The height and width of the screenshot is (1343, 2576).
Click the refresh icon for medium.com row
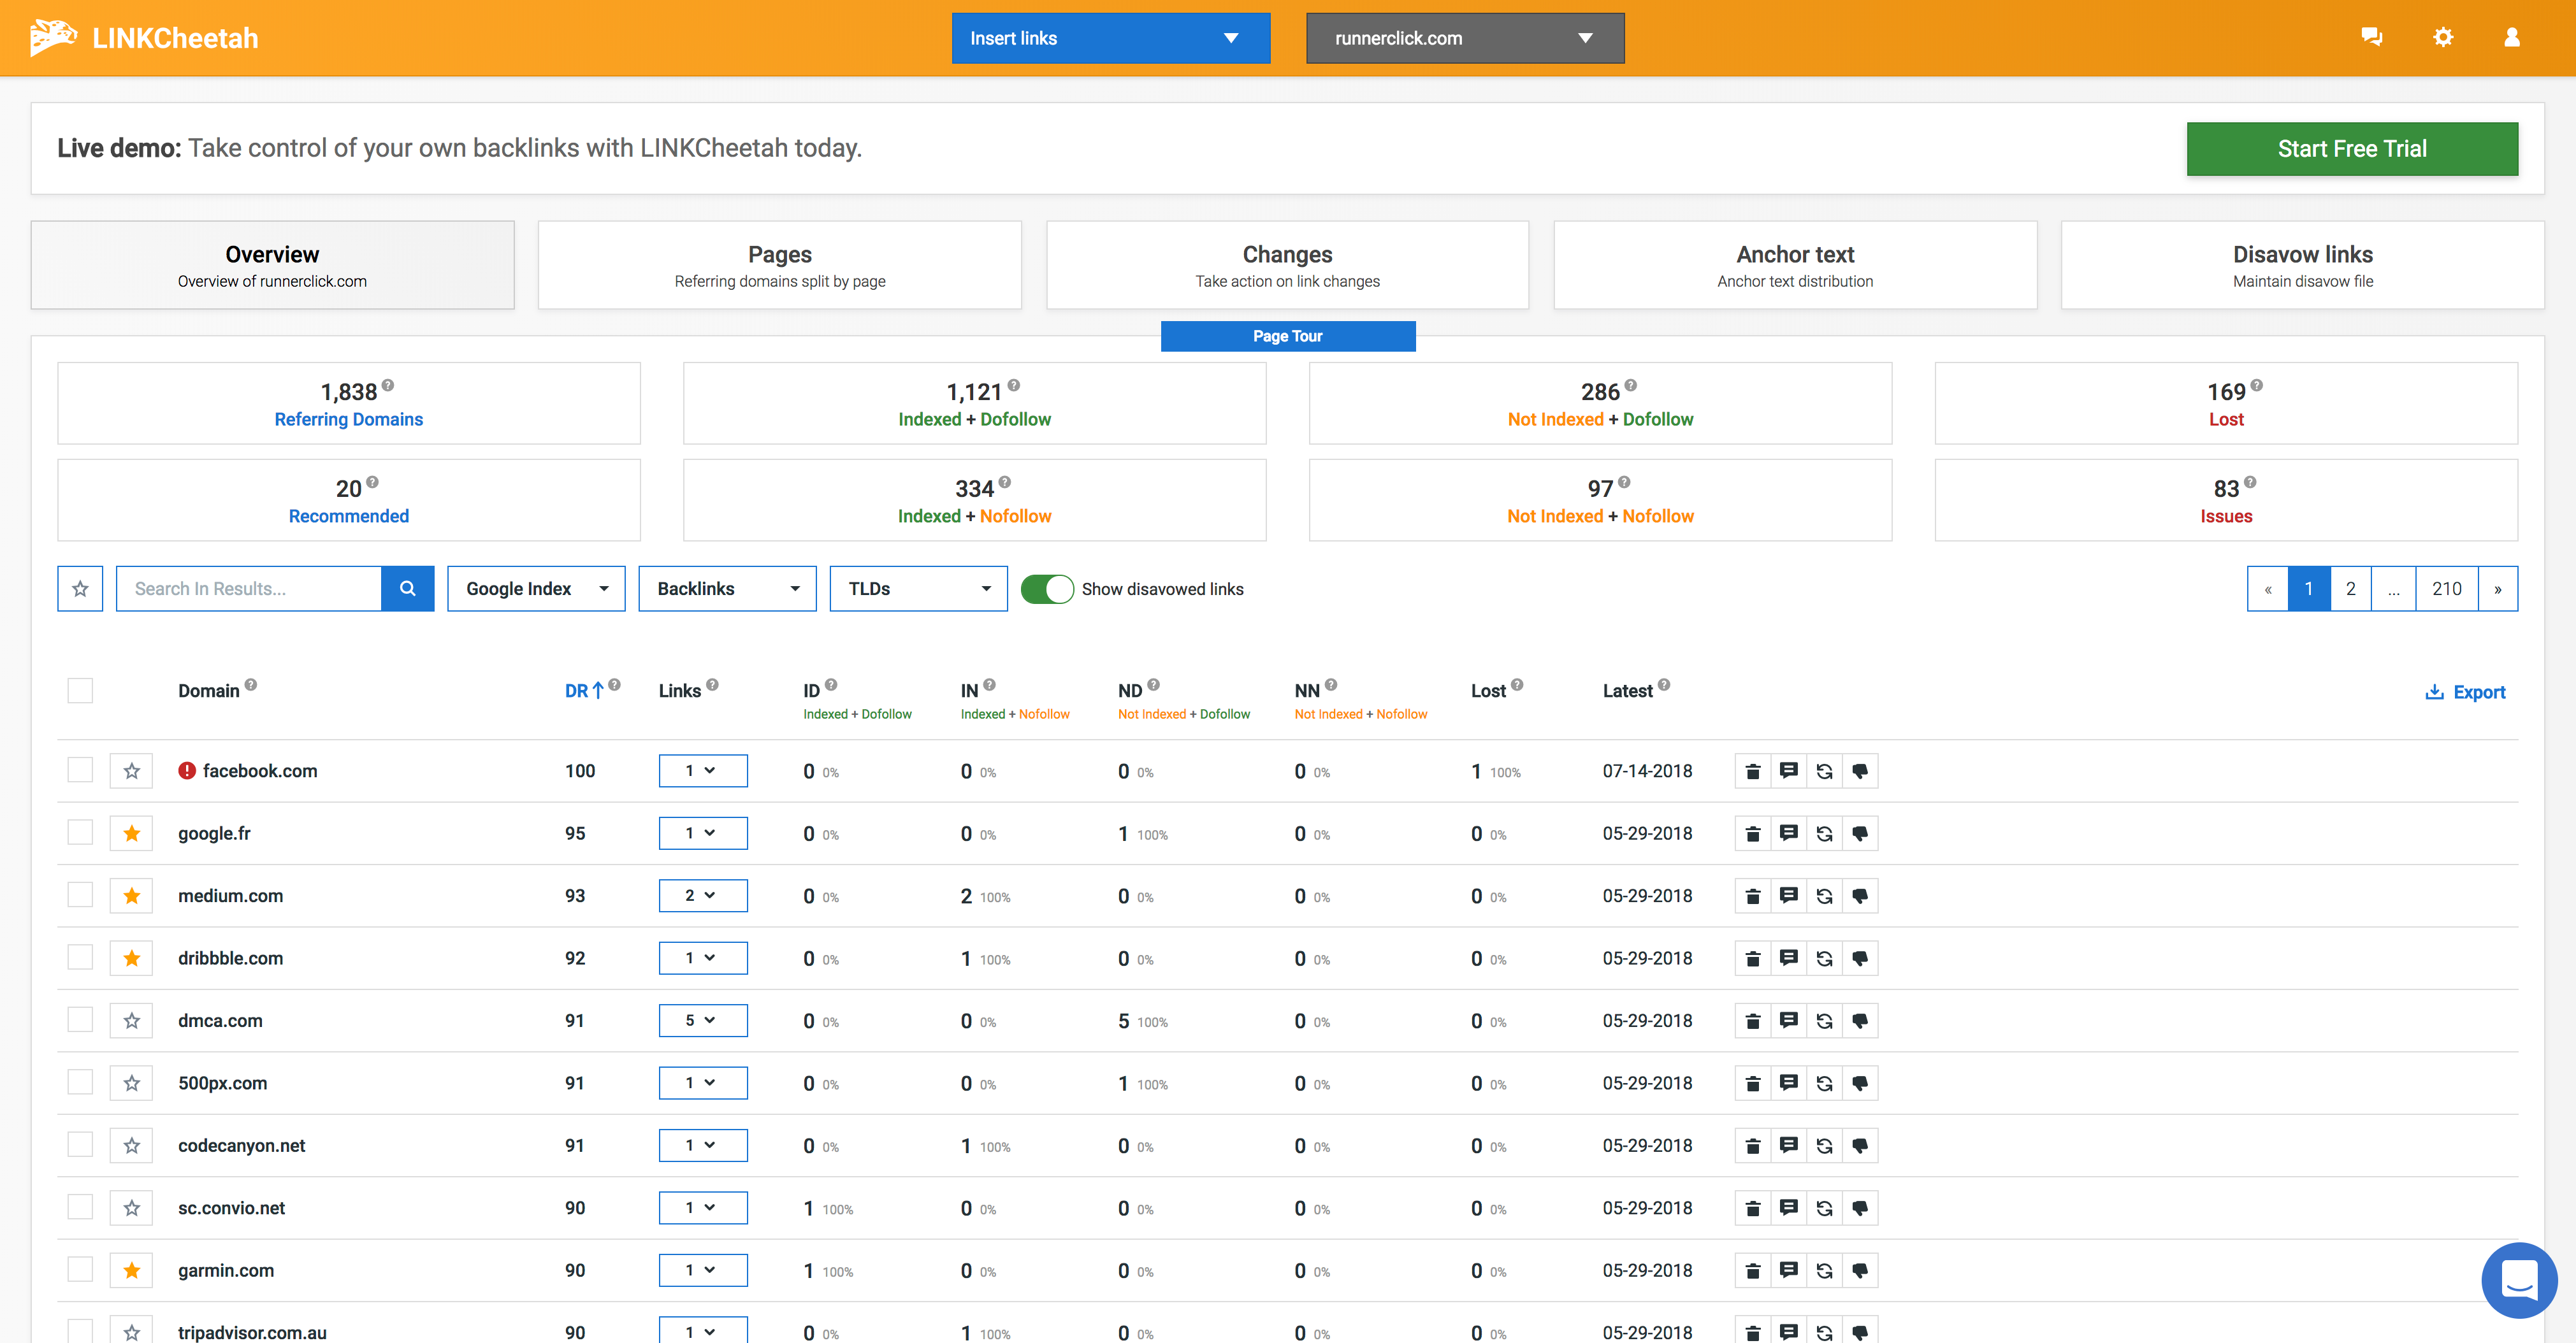point(1824,896)
